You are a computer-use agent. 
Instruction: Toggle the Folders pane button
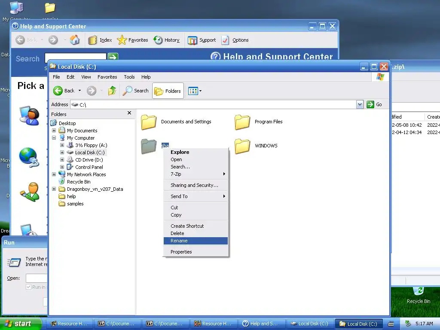(168, 91)
